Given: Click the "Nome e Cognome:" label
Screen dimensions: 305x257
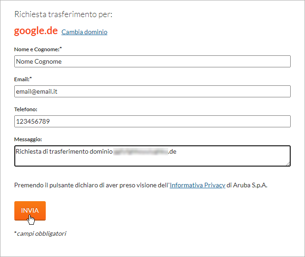Looking at the screenshot, I should (38, 49).
